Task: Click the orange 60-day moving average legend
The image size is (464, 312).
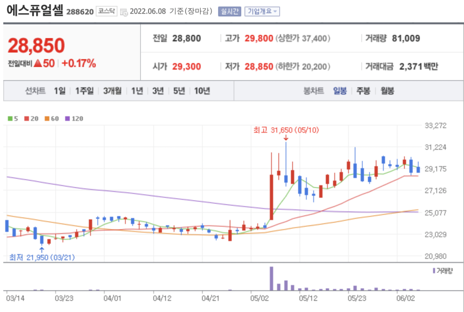Action: coord(51,118)
